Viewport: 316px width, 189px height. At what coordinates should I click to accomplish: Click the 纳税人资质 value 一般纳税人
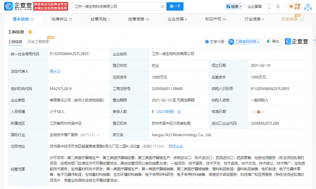pos(259,100)
